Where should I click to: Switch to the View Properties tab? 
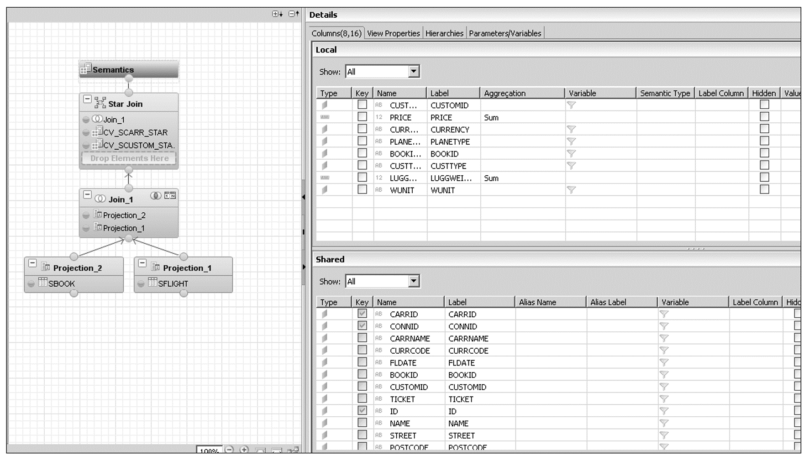394,33
